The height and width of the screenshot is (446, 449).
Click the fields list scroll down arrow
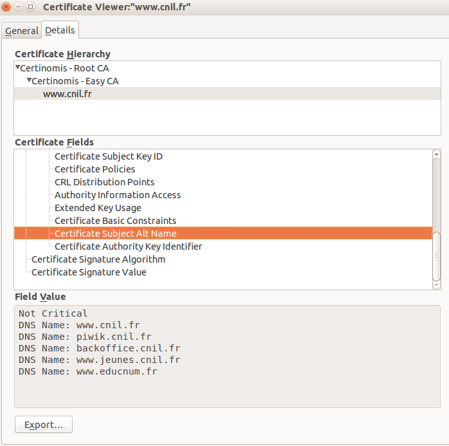coord(436,285)
